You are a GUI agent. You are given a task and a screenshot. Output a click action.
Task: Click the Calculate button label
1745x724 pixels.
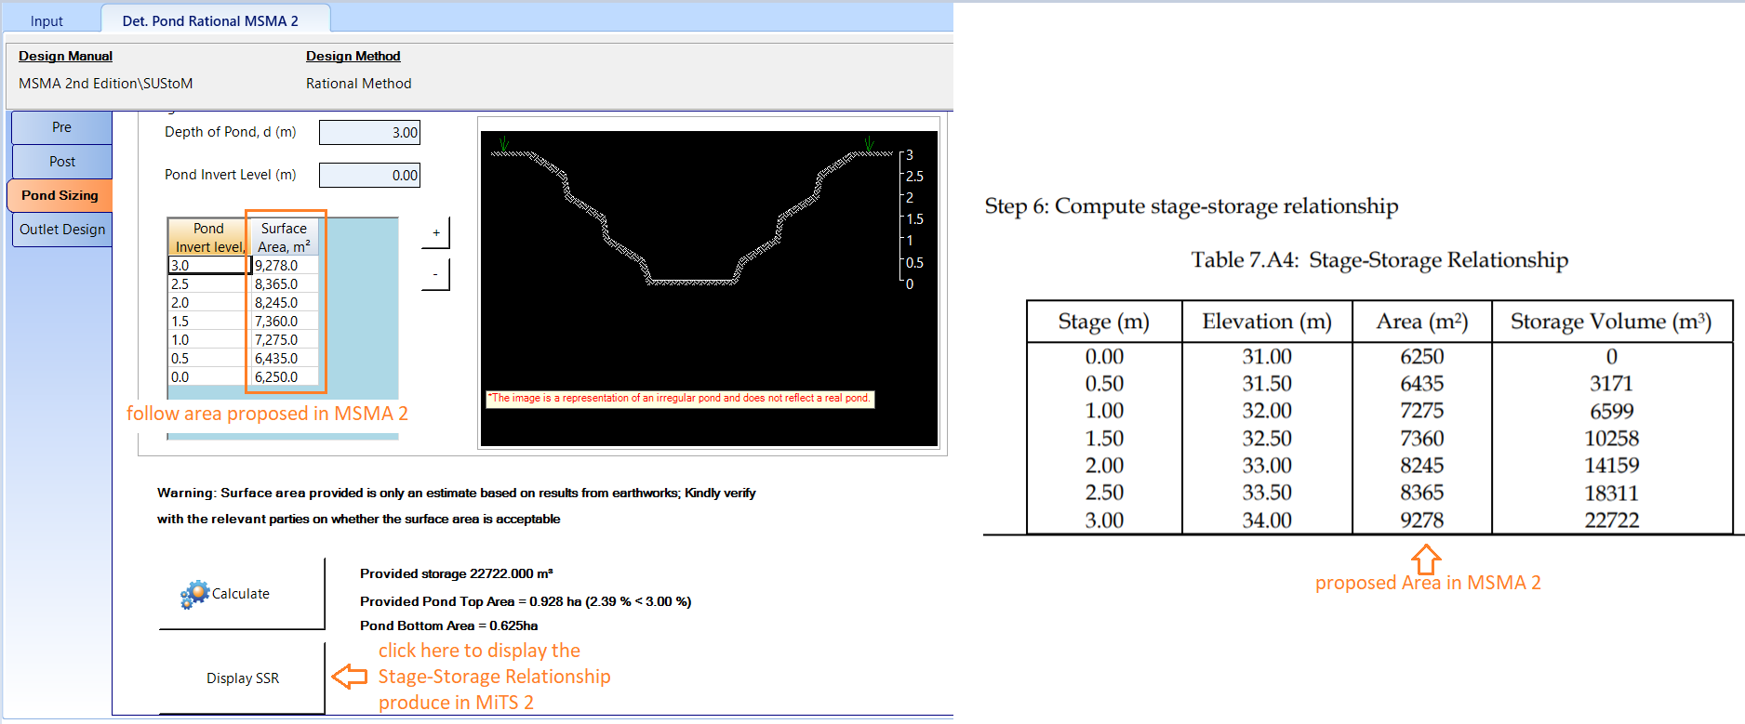point(241,594)
